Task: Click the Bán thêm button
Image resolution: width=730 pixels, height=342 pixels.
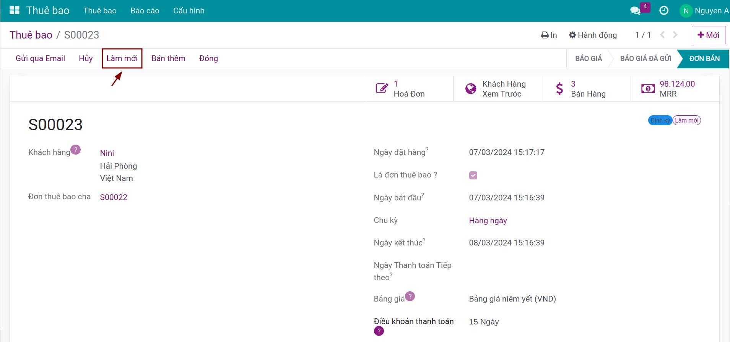Action: 168,58
